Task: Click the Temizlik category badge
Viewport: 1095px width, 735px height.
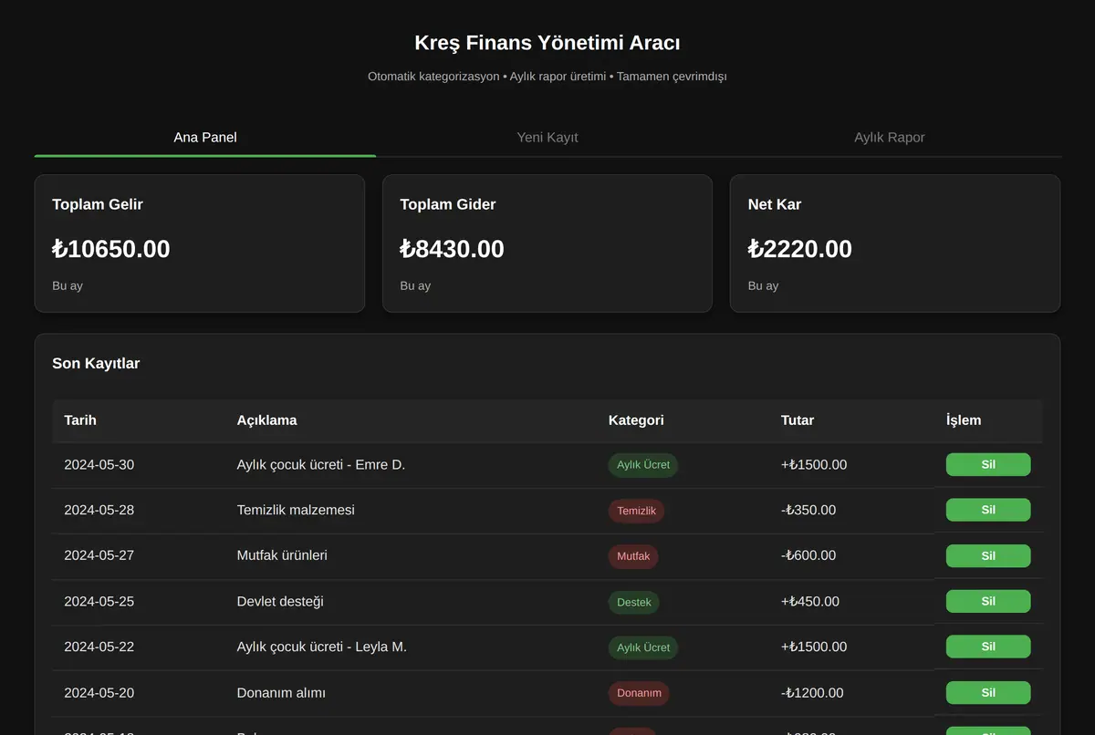Action: [x=637, y=511]
